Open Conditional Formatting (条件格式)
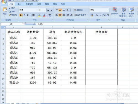 pyautogui.click(x=115, y=12)
